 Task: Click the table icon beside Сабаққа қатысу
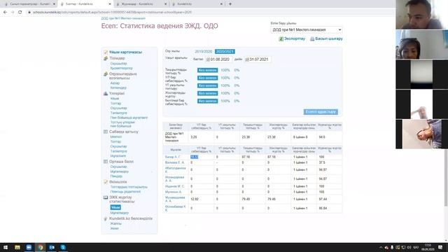click(106, 132)
